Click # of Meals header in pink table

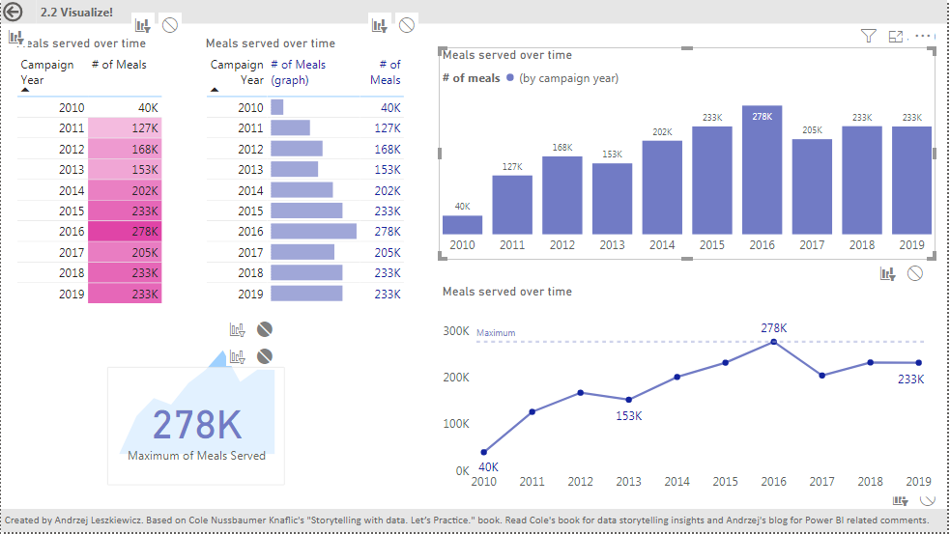click(x=119, y=65)
